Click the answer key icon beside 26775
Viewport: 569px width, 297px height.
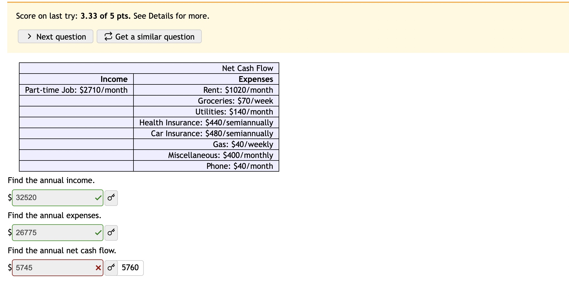(x=111, y=233)
